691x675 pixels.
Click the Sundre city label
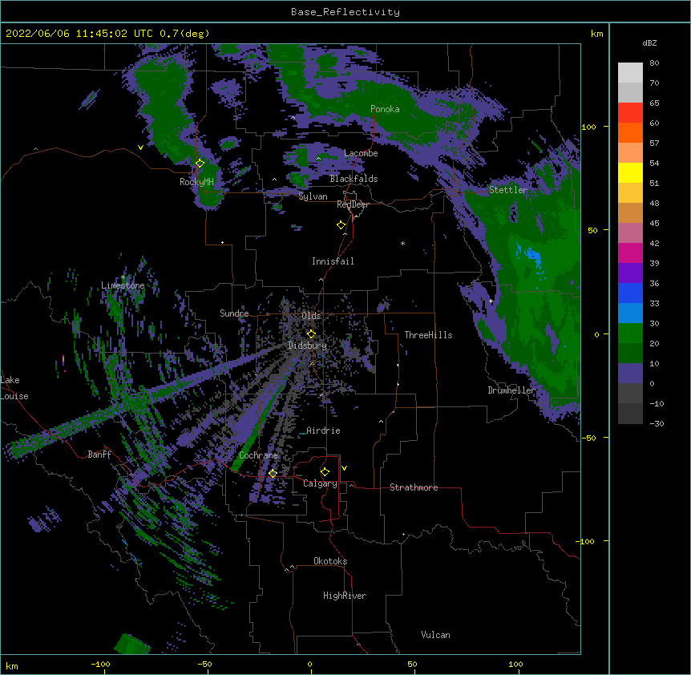click(234, 313)
